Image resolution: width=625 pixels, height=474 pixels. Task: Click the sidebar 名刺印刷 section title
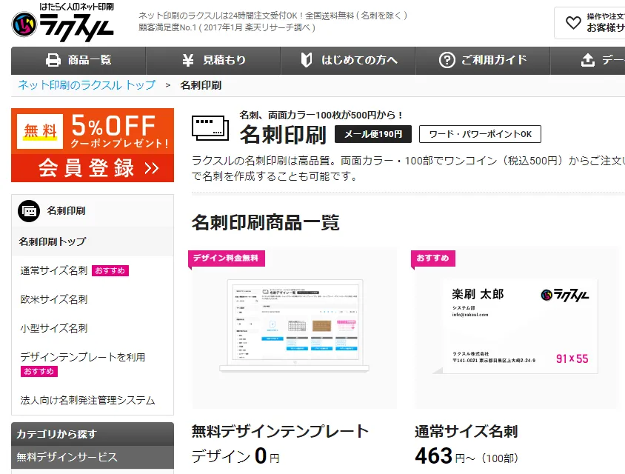click(x=66, y=211)
